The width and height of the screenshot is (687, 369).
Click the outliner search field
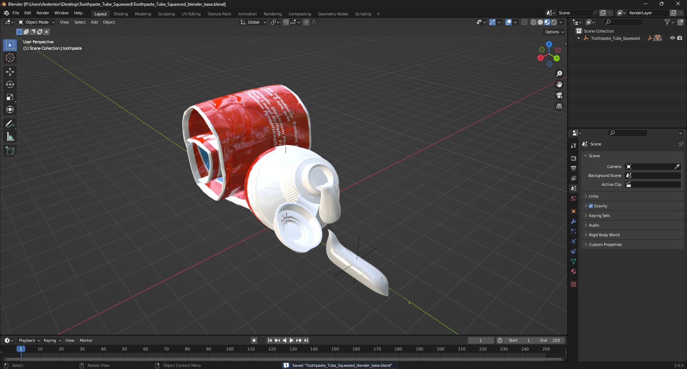tap(623, 22)
